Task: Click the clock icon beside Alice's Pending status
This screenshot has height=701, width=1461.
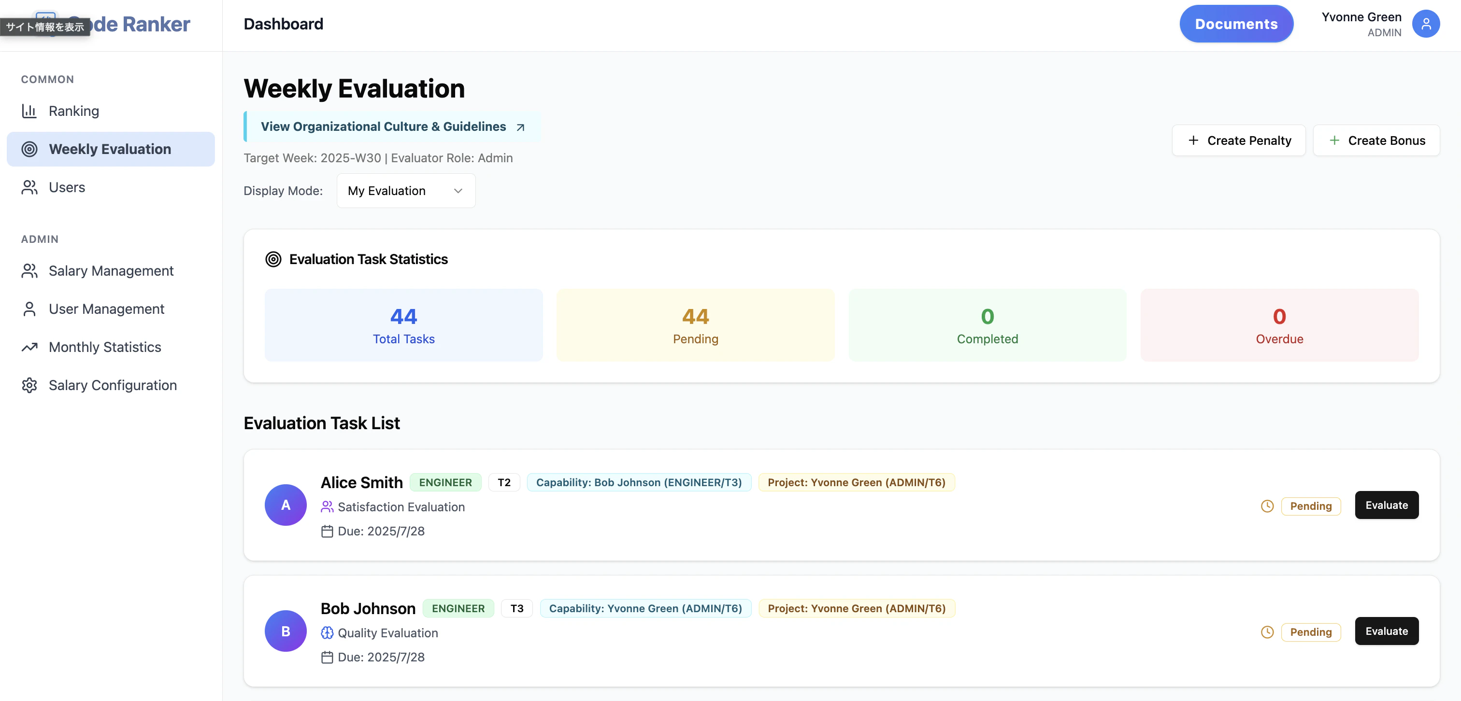Action: (1267, 506)
